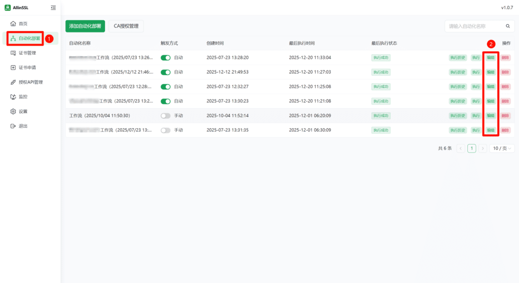Enable the toggle for workflow created 2025-10-04
The image size is (519, 283).
click(166, 116)
